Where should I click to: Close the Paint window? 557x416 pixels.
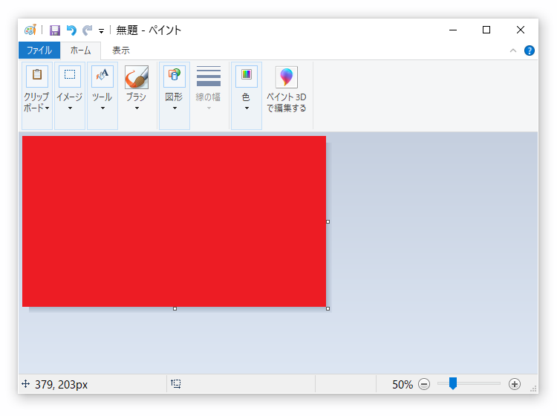pos(521,30)
